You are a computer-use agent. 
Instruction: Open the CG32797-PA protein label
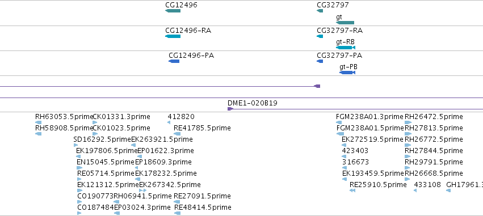[339, 56]
